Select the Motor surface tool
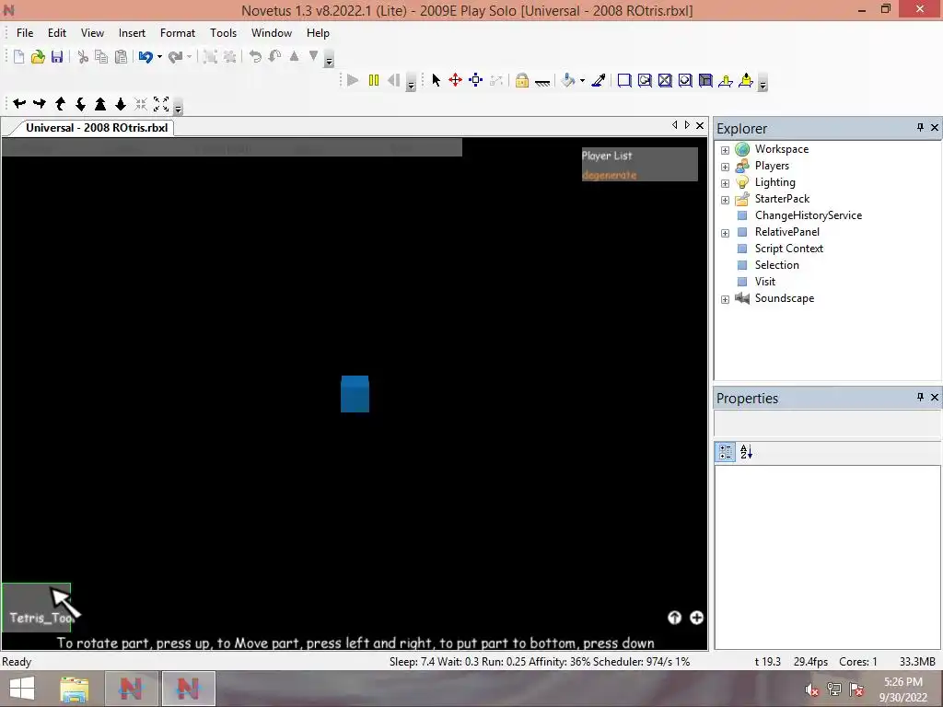 tap(746, 80)
